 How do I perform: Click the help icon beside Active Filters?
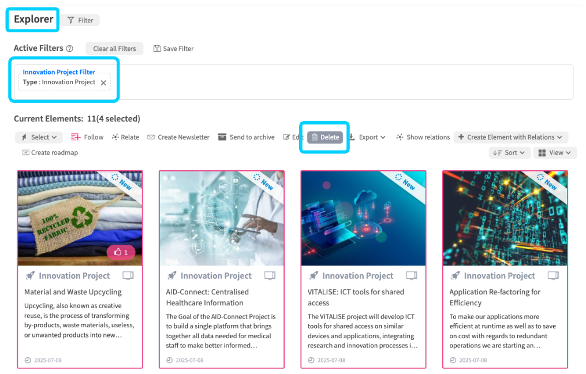point(70,48)
